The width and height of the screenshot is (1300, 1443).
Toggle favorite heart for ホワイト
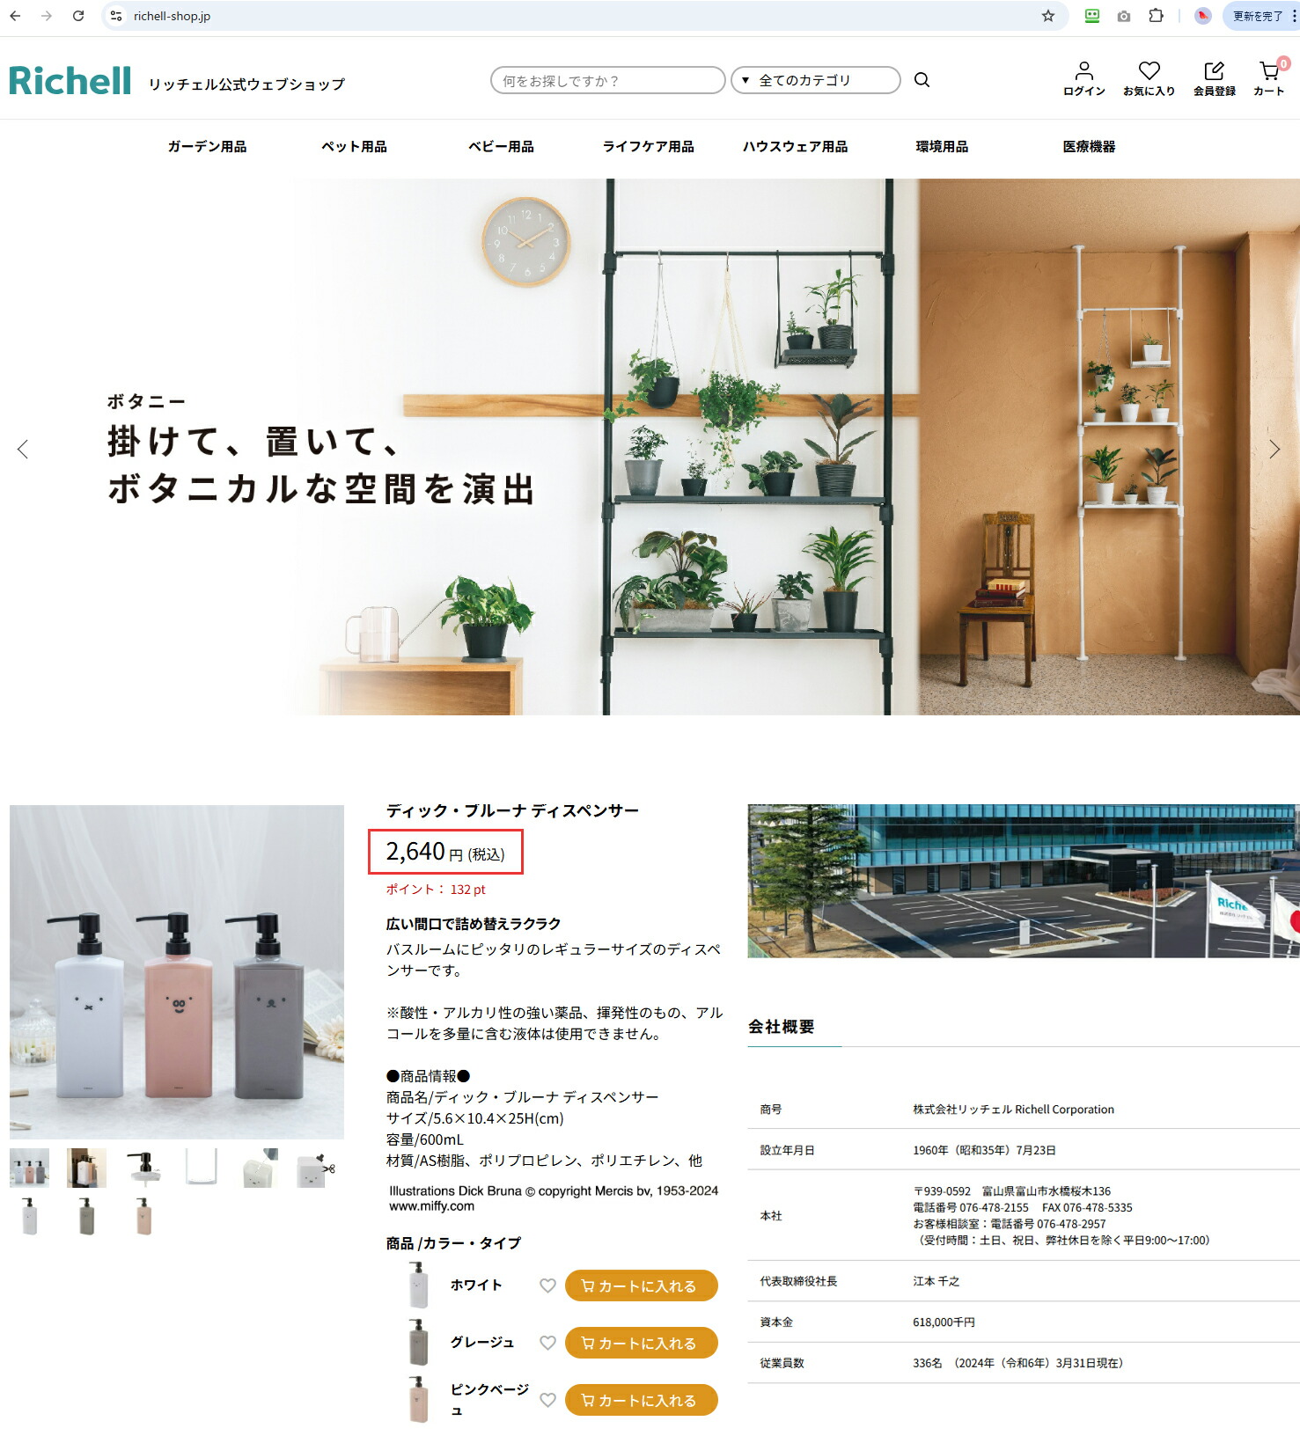coord(547,1286)
